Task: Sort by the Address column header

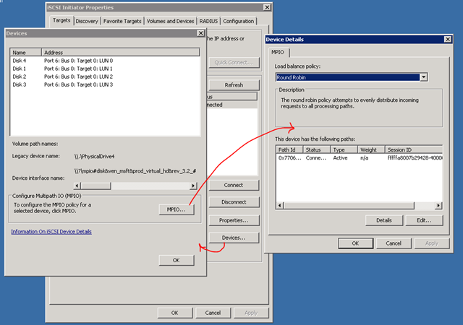Action: click(121, 53)
